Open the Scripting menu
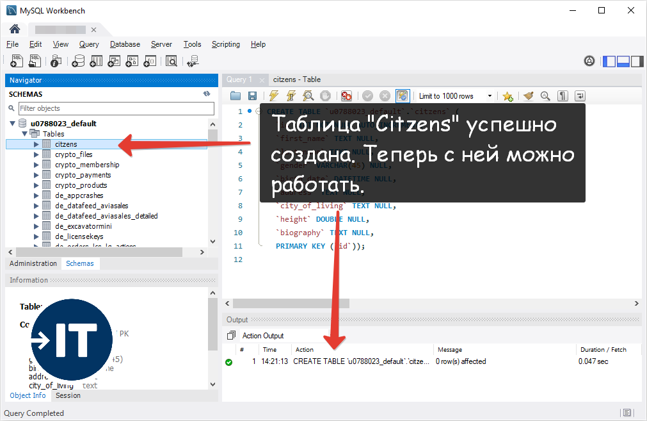The image size is (647, 421). point(226,44)
